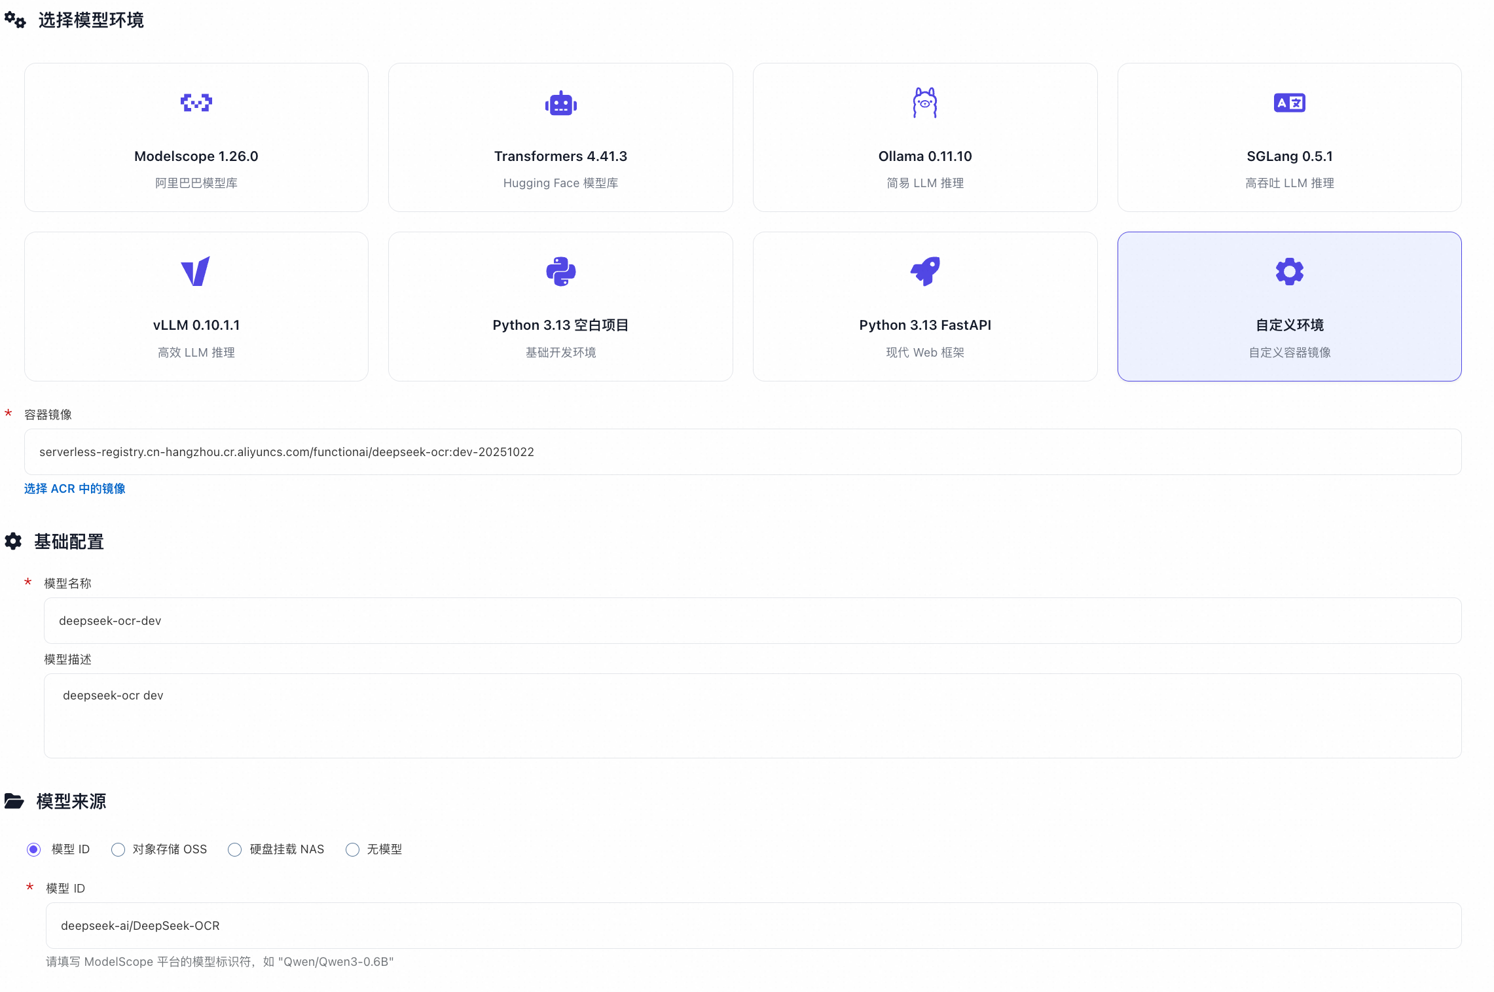Choose the Python blank project icon
The width and height of the screenshot is (1494, 992).
[x=560, y=272]
